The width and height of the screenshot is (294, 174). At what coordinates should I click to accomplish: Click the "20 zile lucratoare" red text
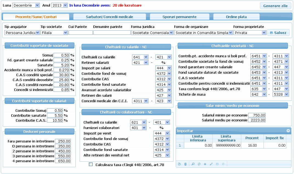tap(127, 5)
